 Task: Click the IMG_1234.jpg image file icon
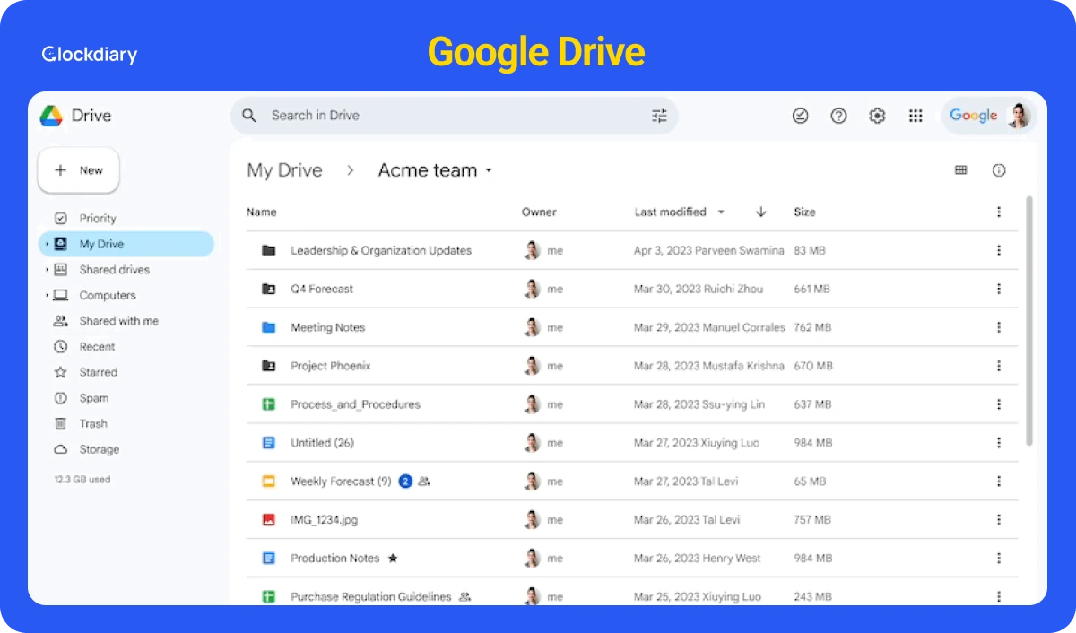pyautogui.click(x=268, y=520)
